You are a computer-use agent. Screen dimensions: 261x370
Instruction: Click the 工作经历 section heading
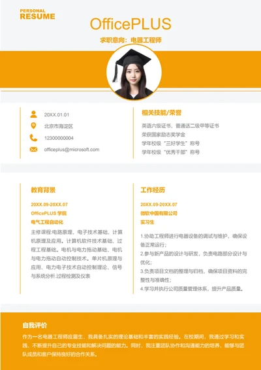[153, 190]
